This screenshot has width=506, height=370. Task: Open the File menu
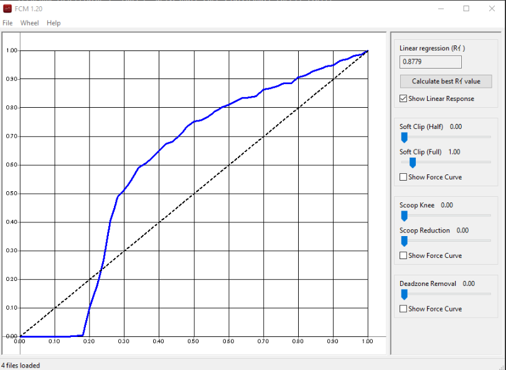click(7, 23)
